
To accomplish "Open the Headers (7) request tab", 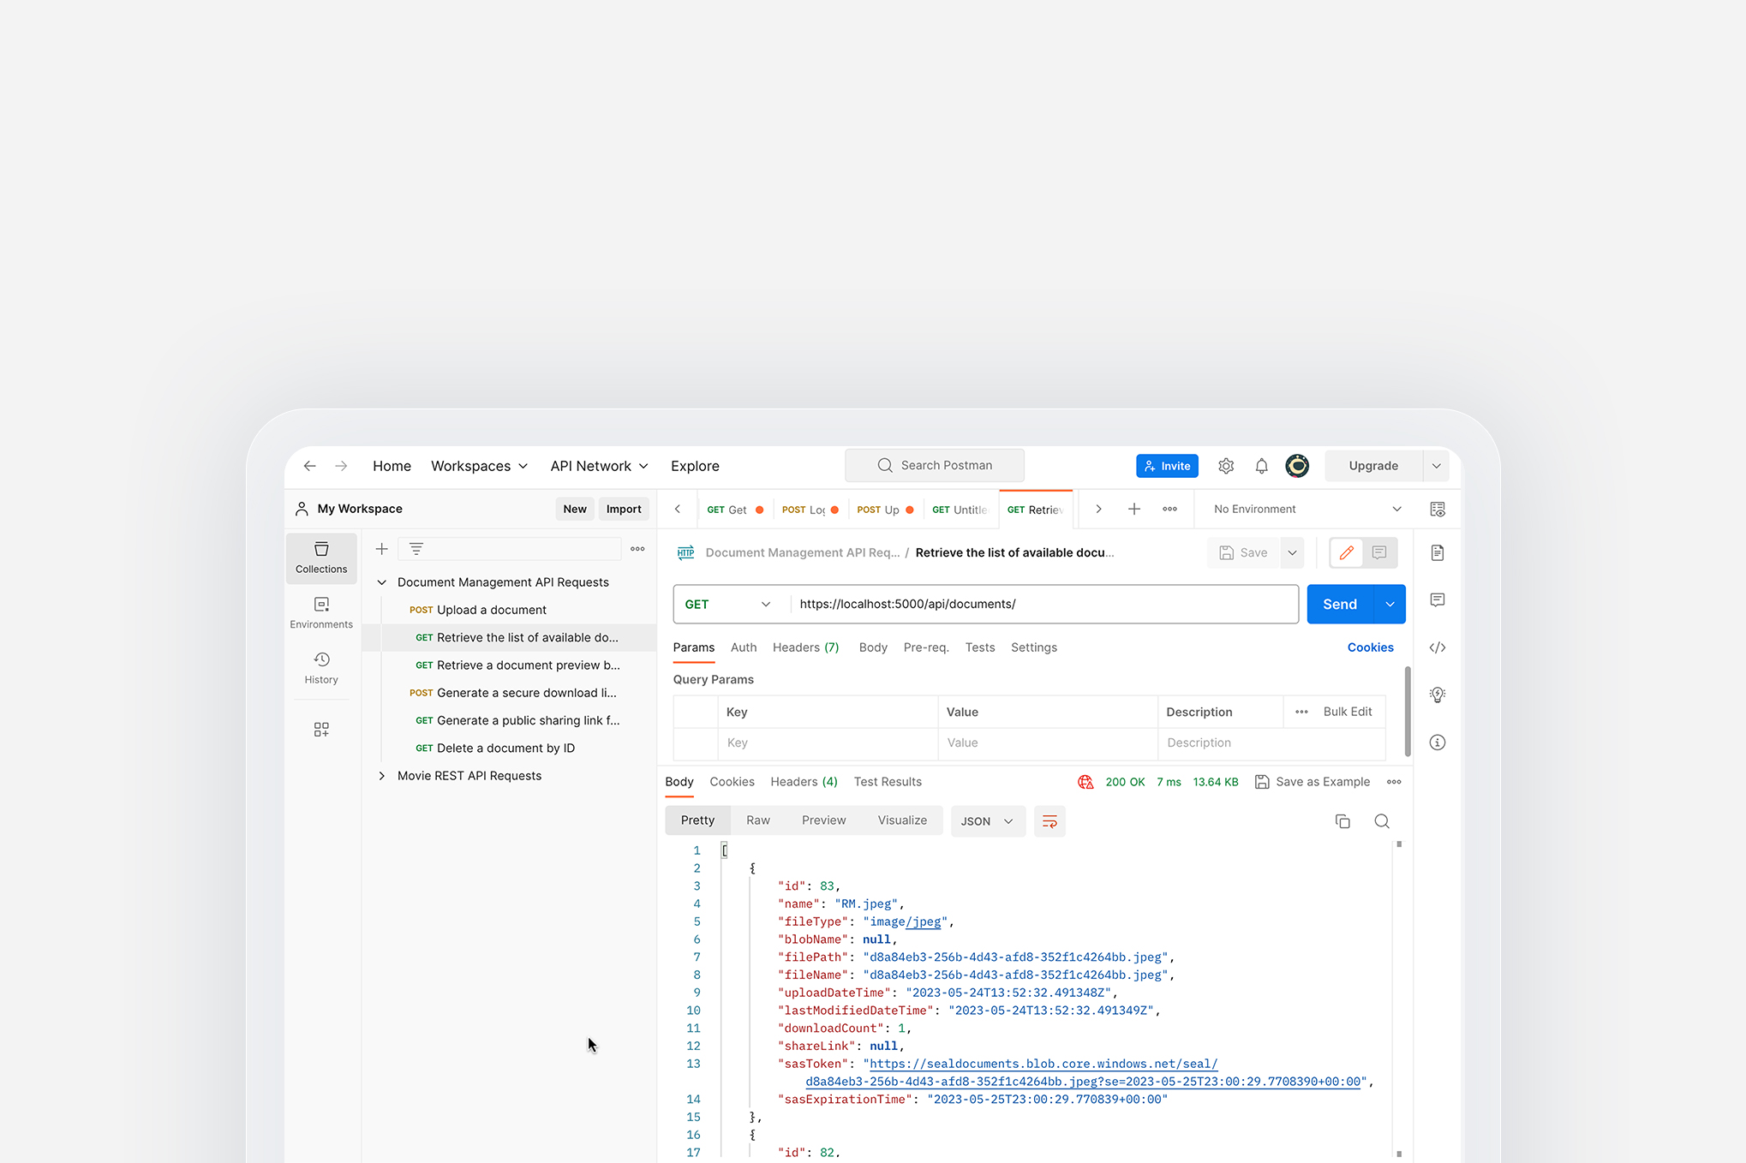I will 805,647.
